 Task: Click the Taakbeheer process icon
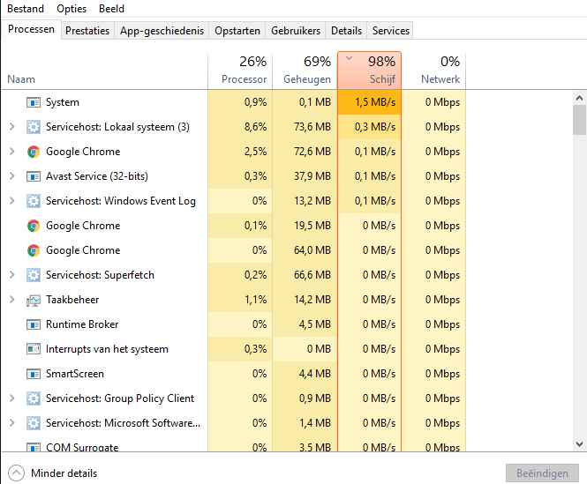[34, 300]
